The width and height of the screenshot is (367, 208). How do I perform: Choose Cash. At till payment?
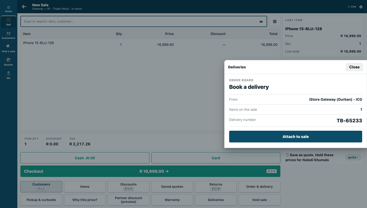[x=85, y=158]
